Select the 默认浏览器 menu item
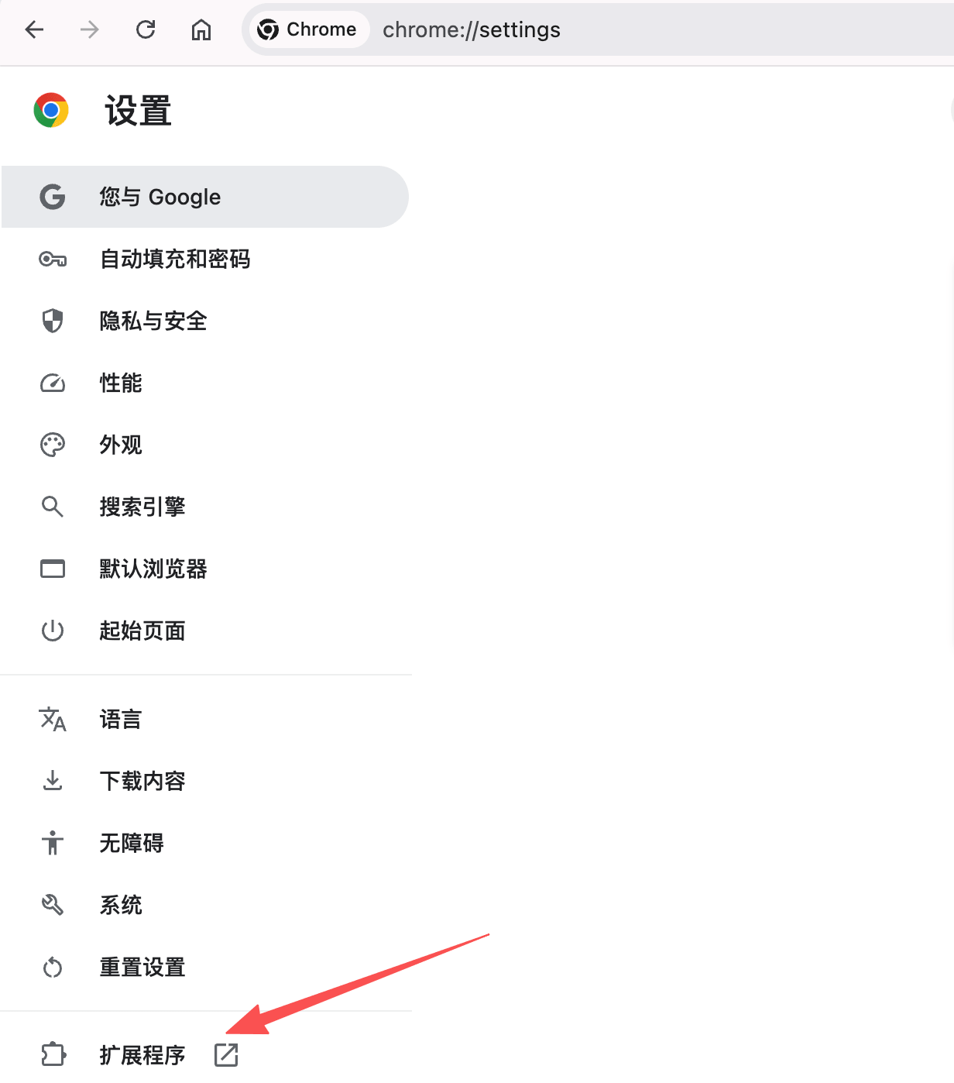954x1083 pixels. click(x=153, y=569)
